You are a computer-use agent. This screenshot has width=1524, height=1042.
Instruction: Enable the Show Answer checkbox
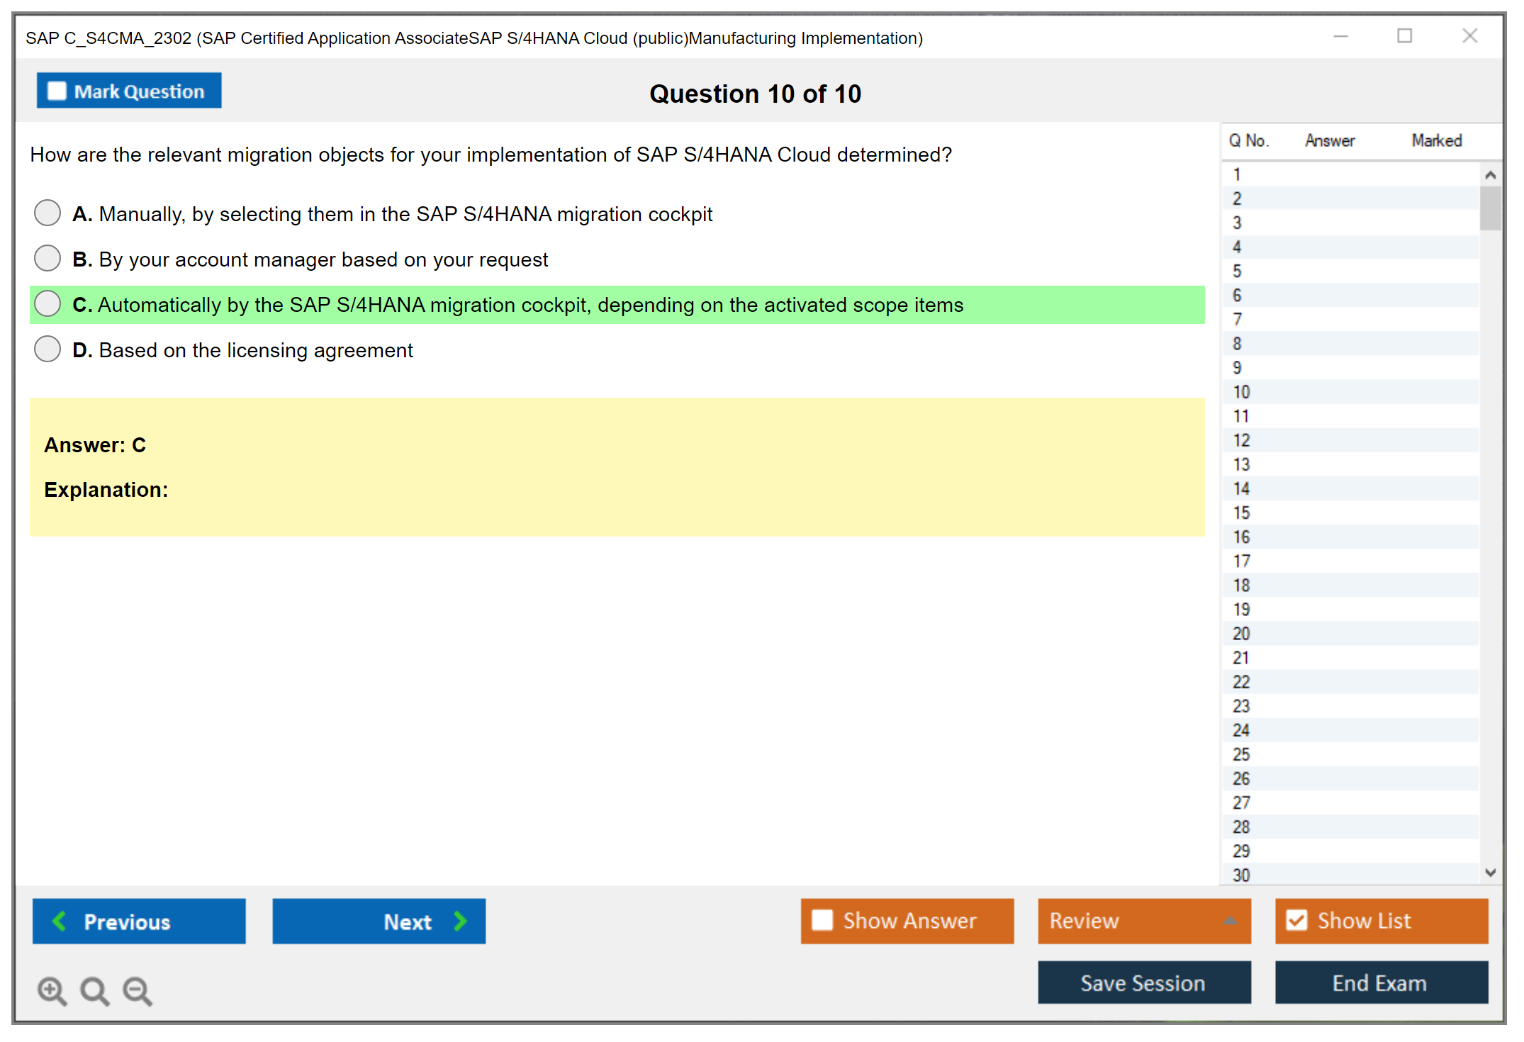coord(822,920)
